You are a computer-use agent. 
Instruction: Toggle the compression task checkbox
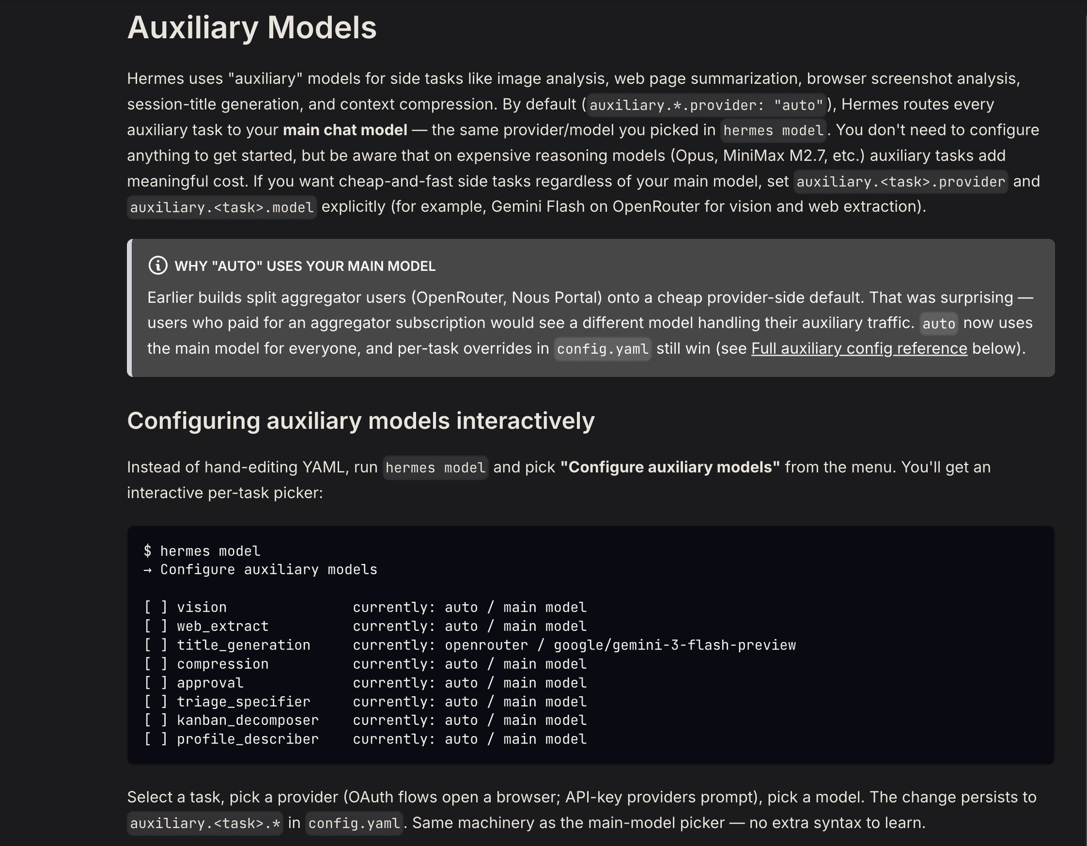156,664
